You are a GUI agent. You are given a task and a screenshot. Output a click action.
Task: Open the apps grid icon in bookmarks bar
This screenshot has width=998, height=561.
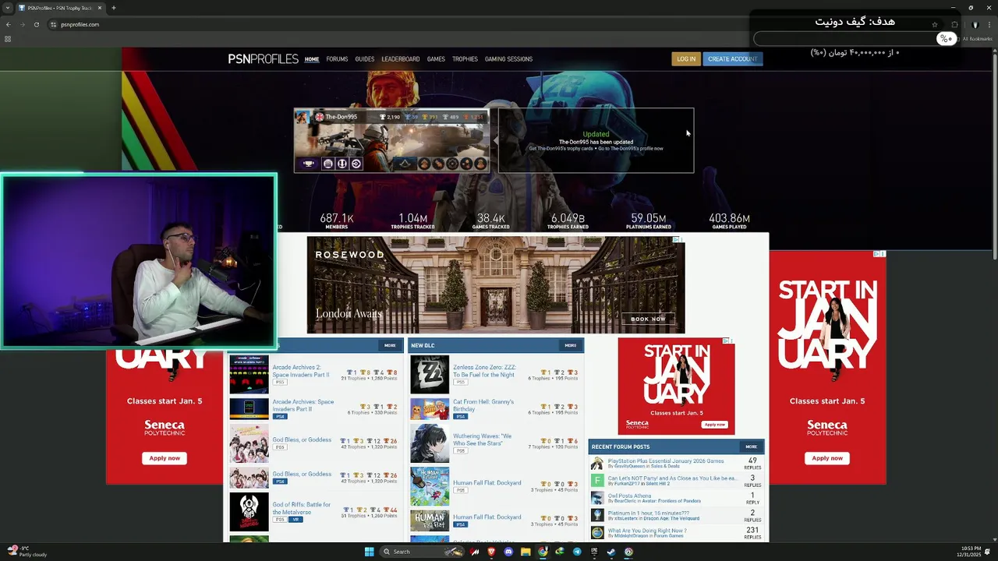[8, 39]
